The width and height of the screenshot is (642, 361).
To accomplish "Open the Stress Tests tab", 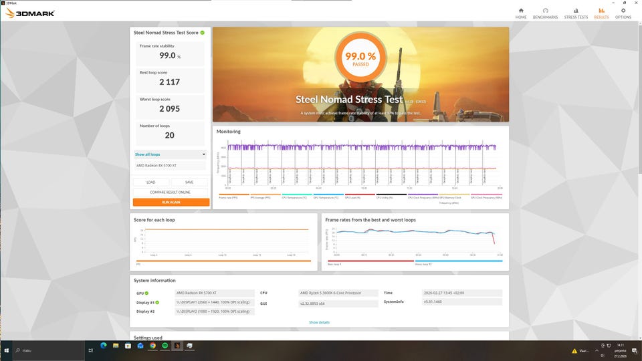I will pos(576,13).
